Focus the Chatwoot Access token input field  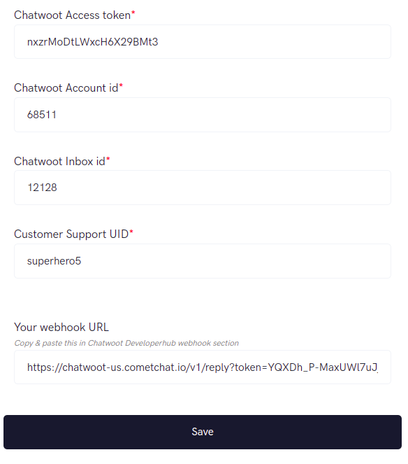203,42
